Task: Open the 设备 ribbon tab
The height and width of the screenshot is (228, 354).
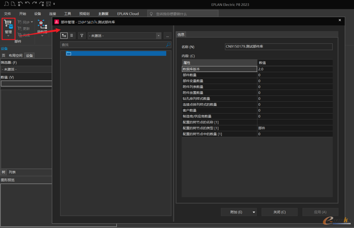Action: [37, 14]
